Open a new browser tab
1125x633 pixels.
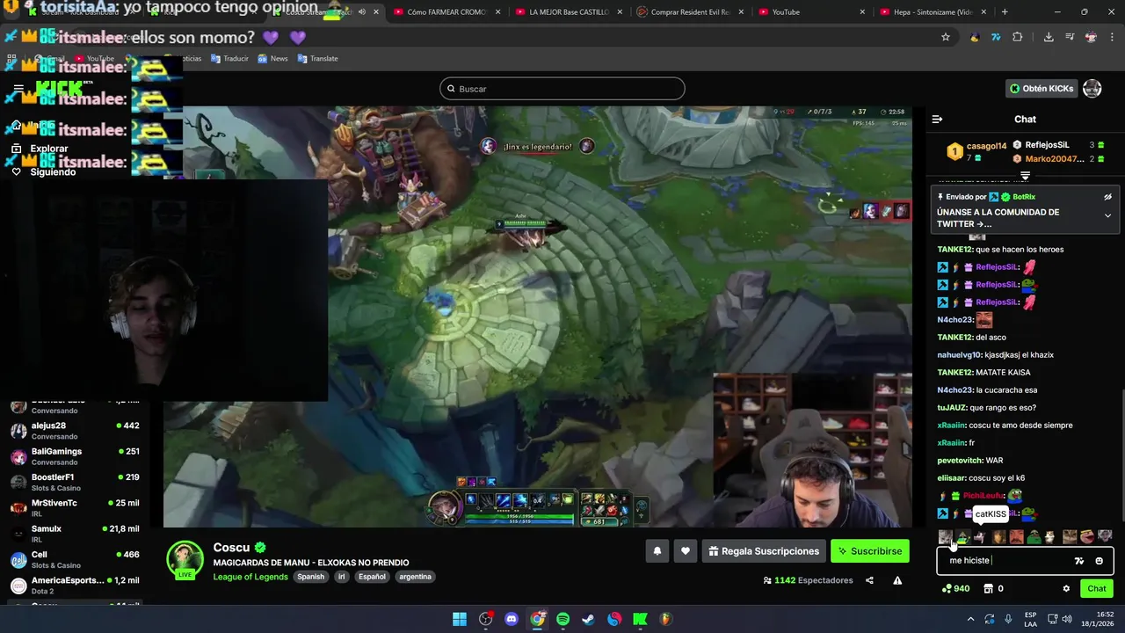[1005, 12]
